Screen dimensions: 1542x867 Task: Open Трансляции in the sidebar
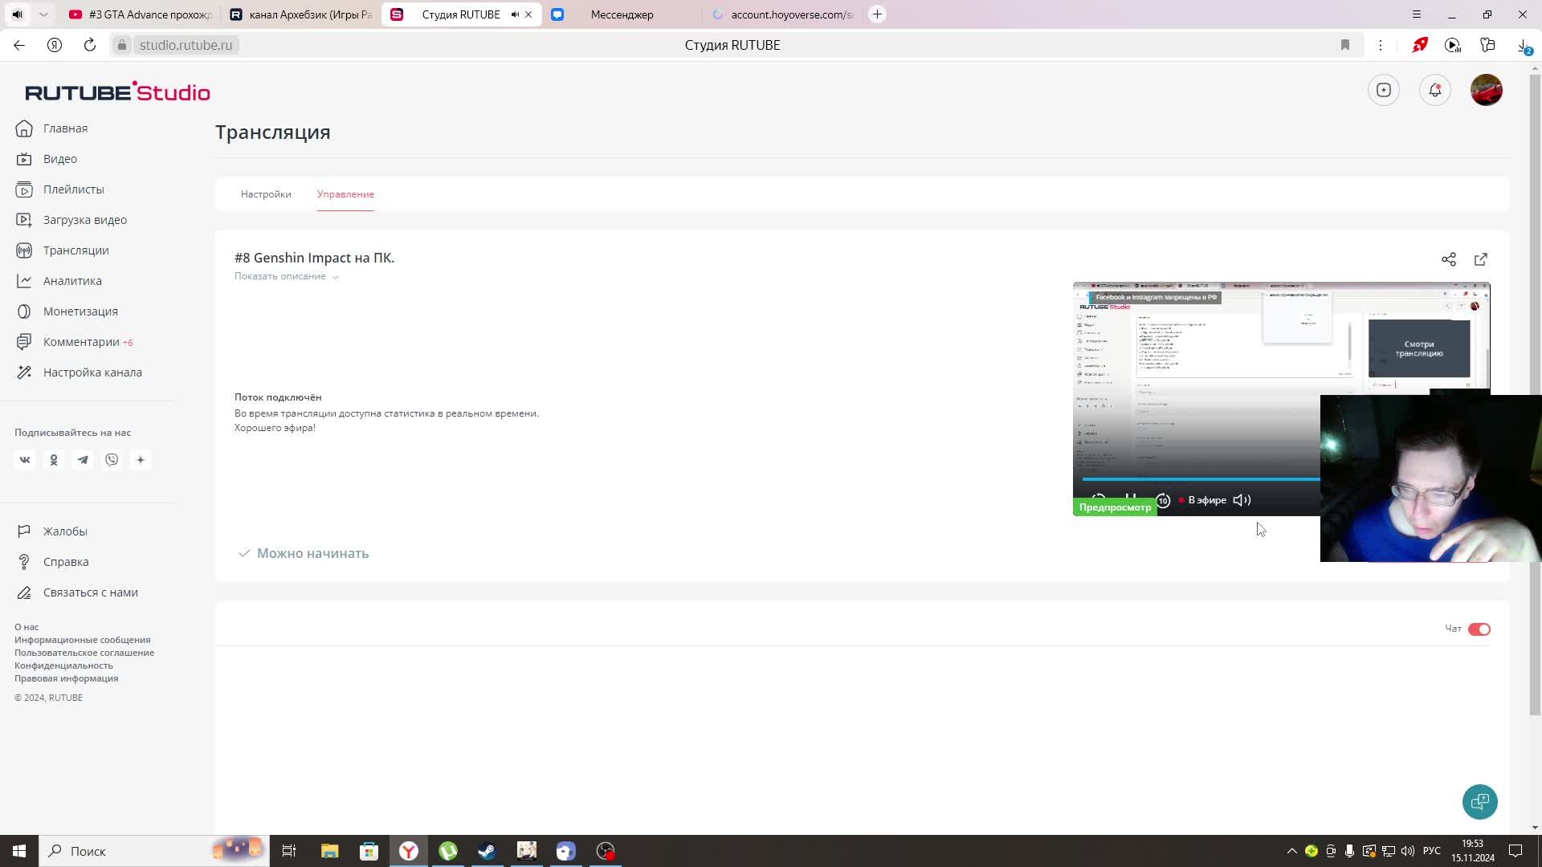pos(75,250)
